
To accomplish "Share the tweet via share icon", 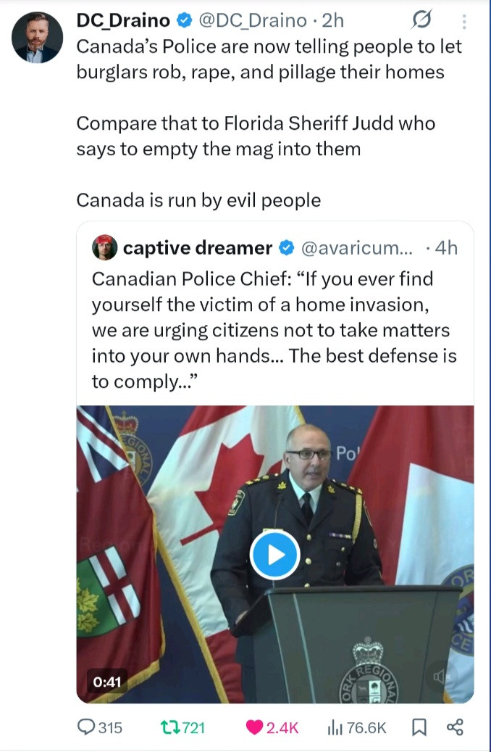I will (x=455, y=727).
